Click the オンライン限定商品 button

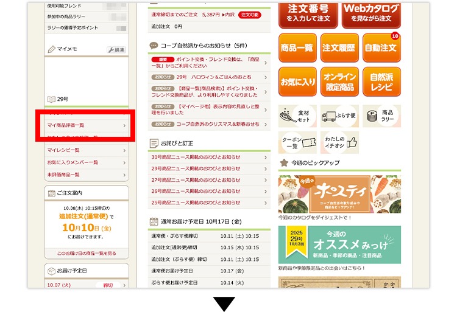339,81
